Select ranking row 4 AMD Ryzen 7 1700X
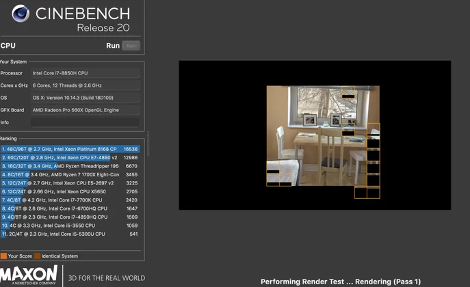This screenshot has height=287, width=470. click(x=70, y=174)
